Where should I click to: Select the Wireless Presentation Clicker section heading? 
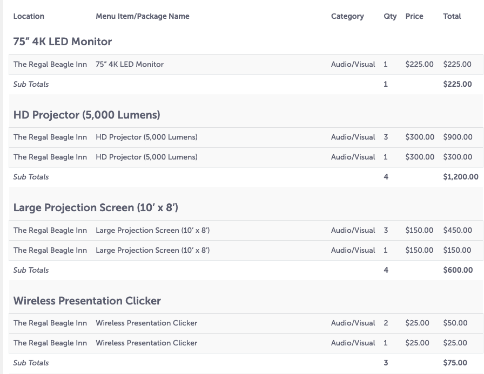click(x=87, y=301)
